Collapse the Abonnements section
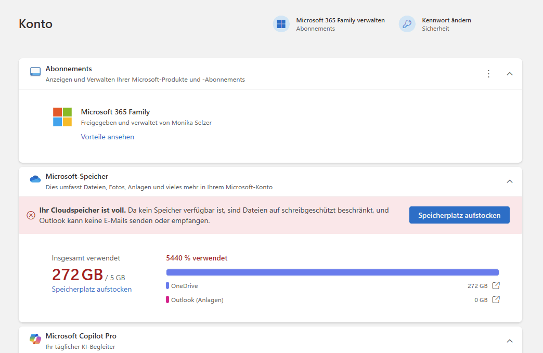The width and height of the screenshot is (543, 353). (510, 74)
